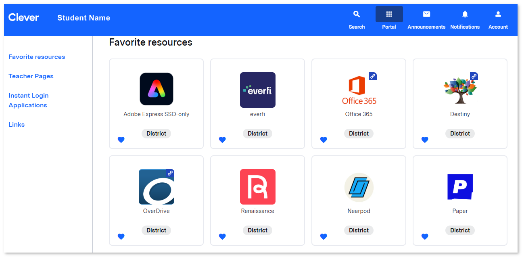Click the link badge on Destiny

click(474, 76)
